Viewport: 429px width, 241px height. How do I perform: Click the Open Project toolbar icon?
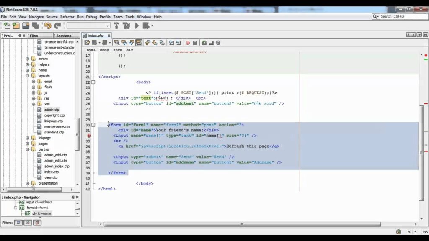tap(26, 26)
